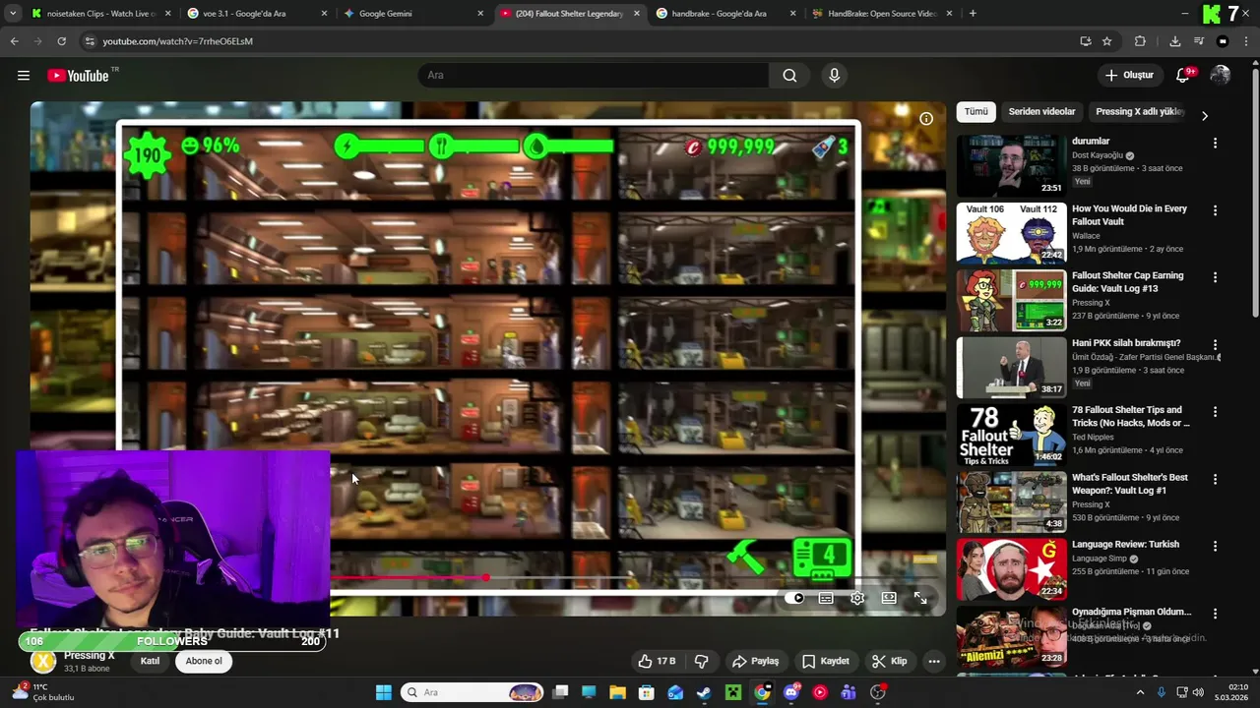This screenshot has width=1260, height=708.
Task: Open options for '78 Fallout Shelter Tips' video
Action: [x=1215, y=412]
